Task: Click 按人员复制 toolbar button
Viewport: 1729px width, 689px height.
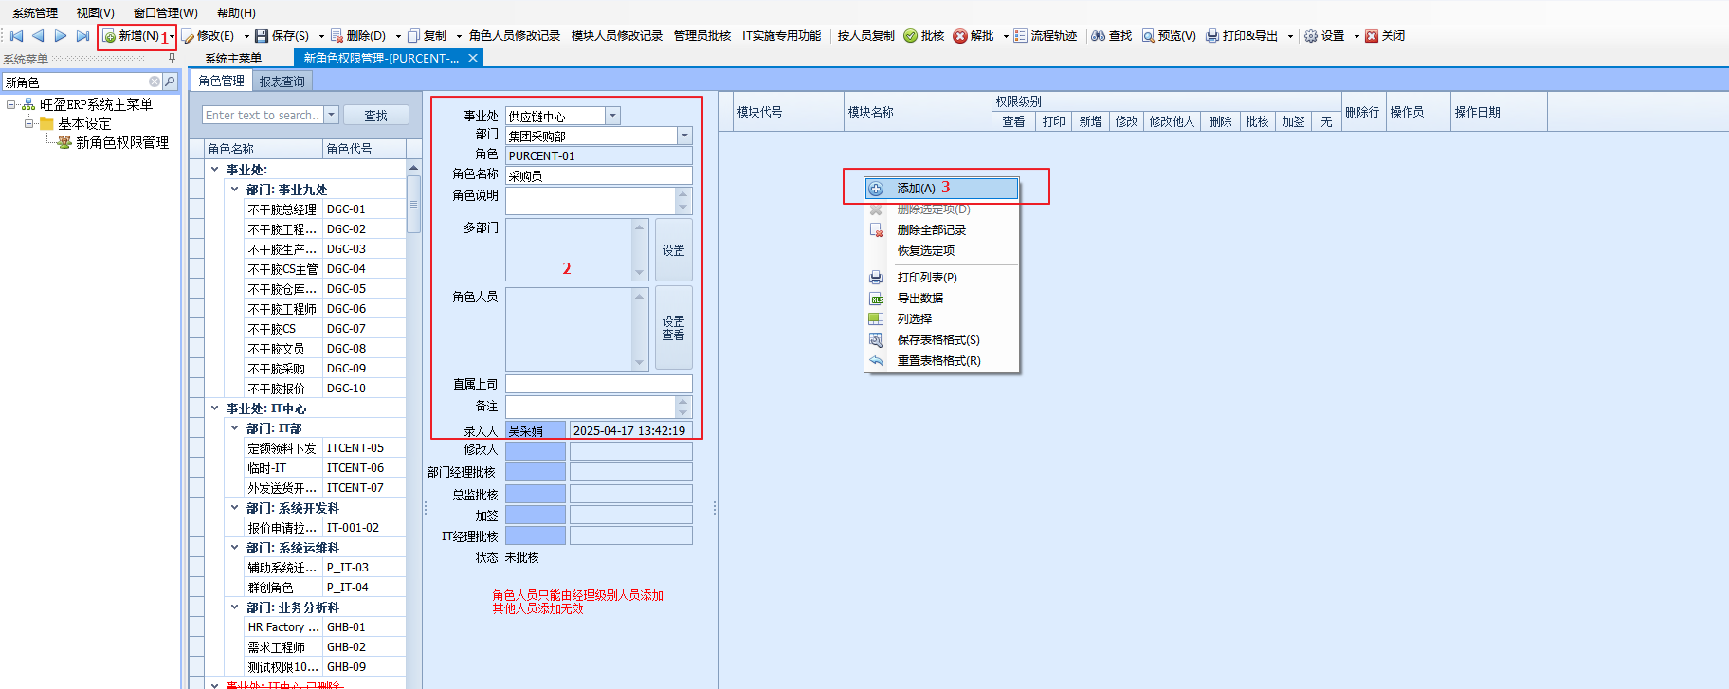Action: (866, 36)
